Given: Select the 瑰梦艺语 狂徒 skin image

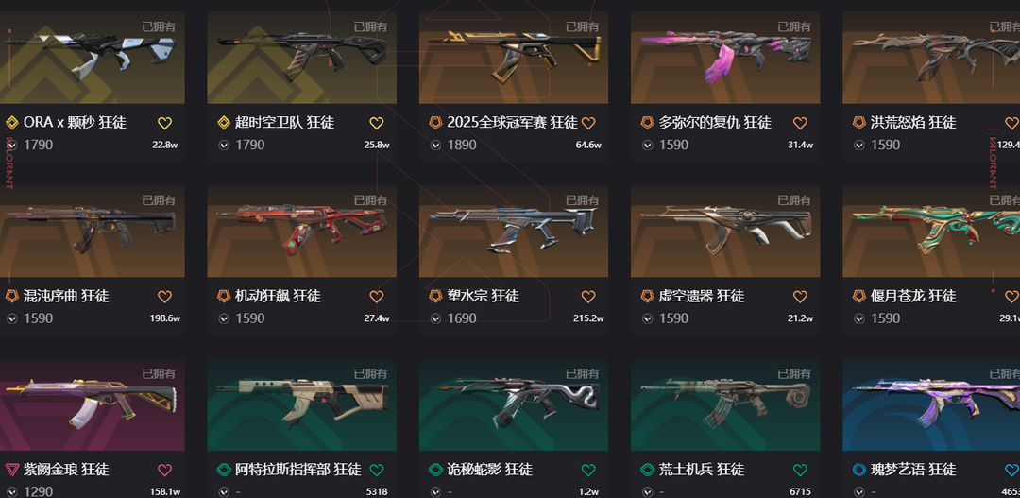Looking at the screenshot, I should [931, 404].
